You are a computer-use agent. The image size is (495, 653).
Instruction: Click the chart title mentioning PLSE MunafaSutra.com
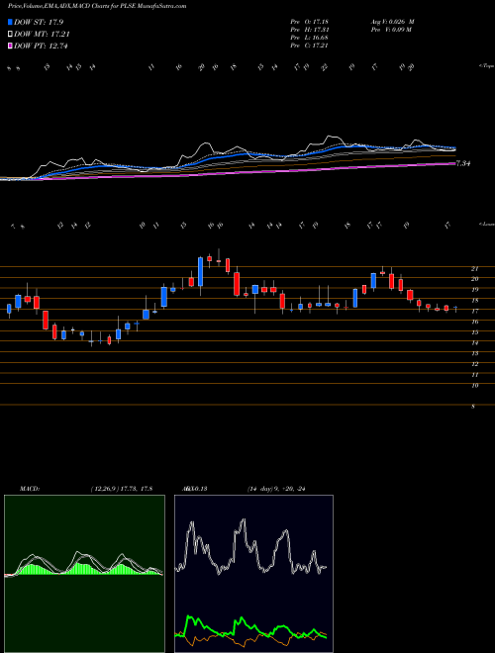(97, 6)
